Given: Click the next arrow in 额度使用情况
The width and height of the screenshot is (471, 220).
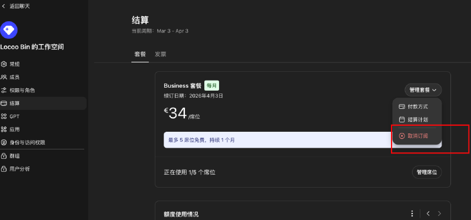Looking at the screenshot, I should pyautogui.click(x=439, y=214).
